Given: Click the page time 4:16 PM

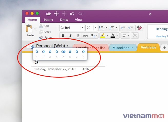Looking at the screenshot, I should pos(88,69).
